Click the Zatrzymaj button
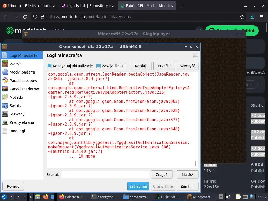Image resolution: width=268 pixels, height=201 pixels. 138,186
